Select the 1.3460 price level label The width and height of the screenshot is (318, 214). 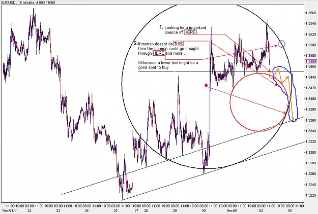pos(311,66)
